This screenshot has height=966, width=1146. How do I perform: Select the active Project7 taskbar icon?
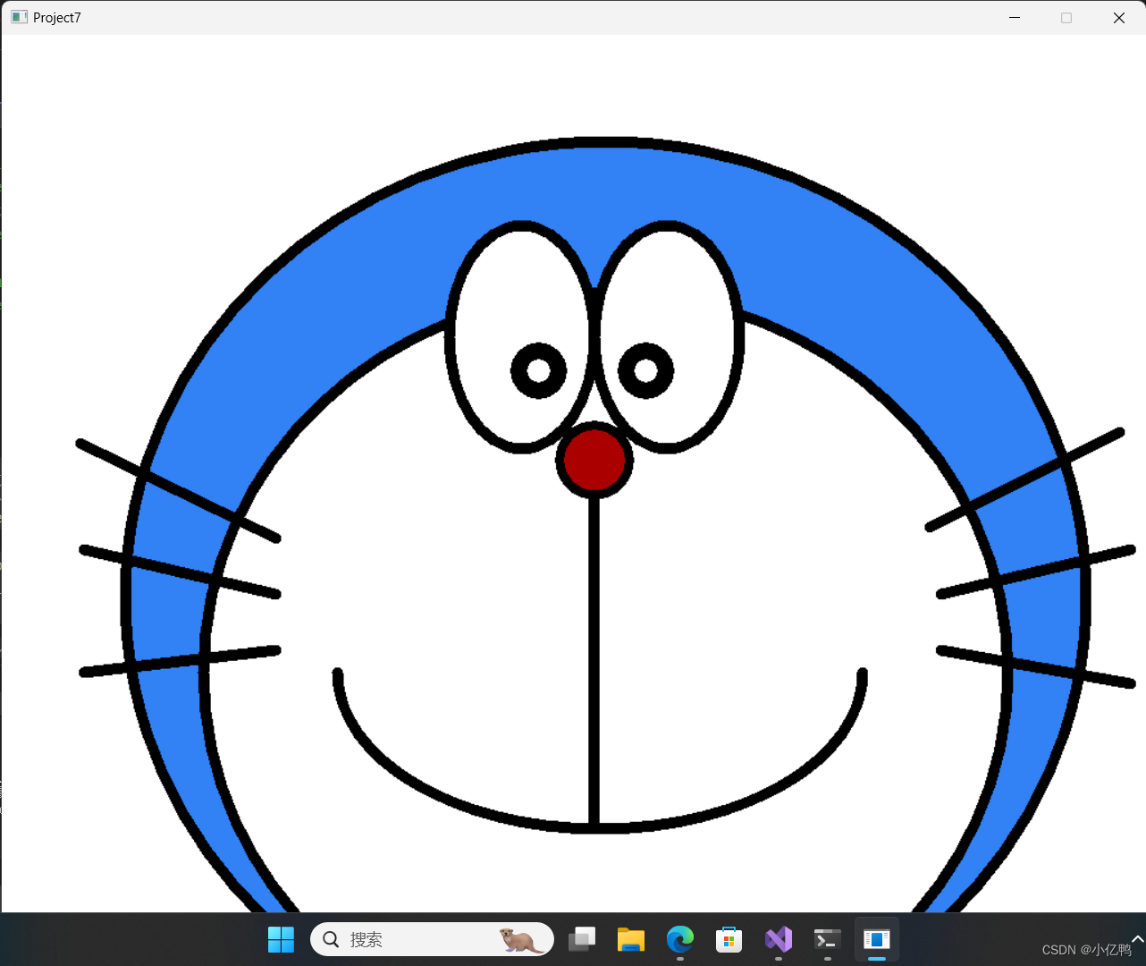[x=877, y=939]
